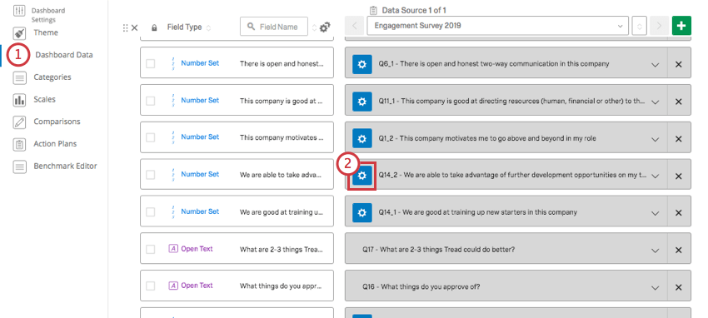Go to next data source arrow
Screen dimensions: 708x318
click(x=659, y=26)
